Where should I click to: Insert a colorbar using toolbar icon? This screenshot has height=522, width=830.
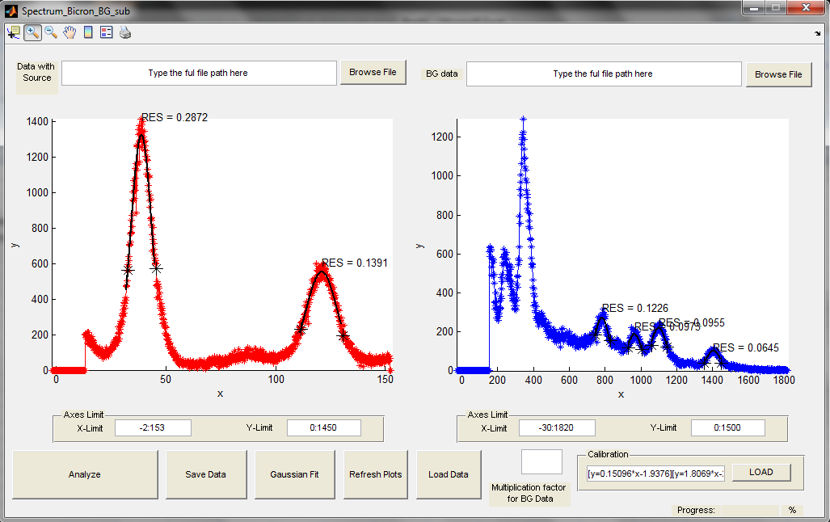88,33
